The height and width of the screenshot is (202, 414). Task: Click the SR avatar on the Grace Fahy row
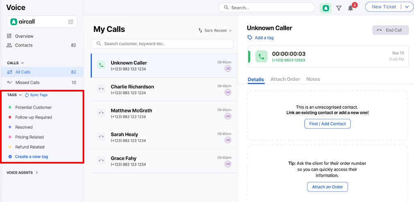click(x=228, y=164)
